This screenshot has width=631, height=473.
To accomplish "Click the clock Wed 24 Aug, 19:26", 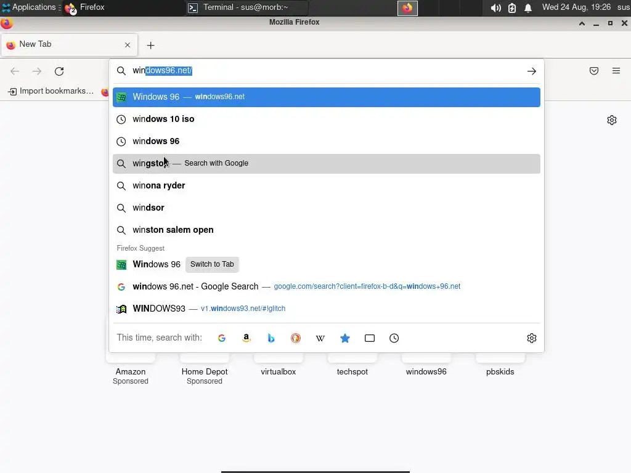I will coord(576,7).
